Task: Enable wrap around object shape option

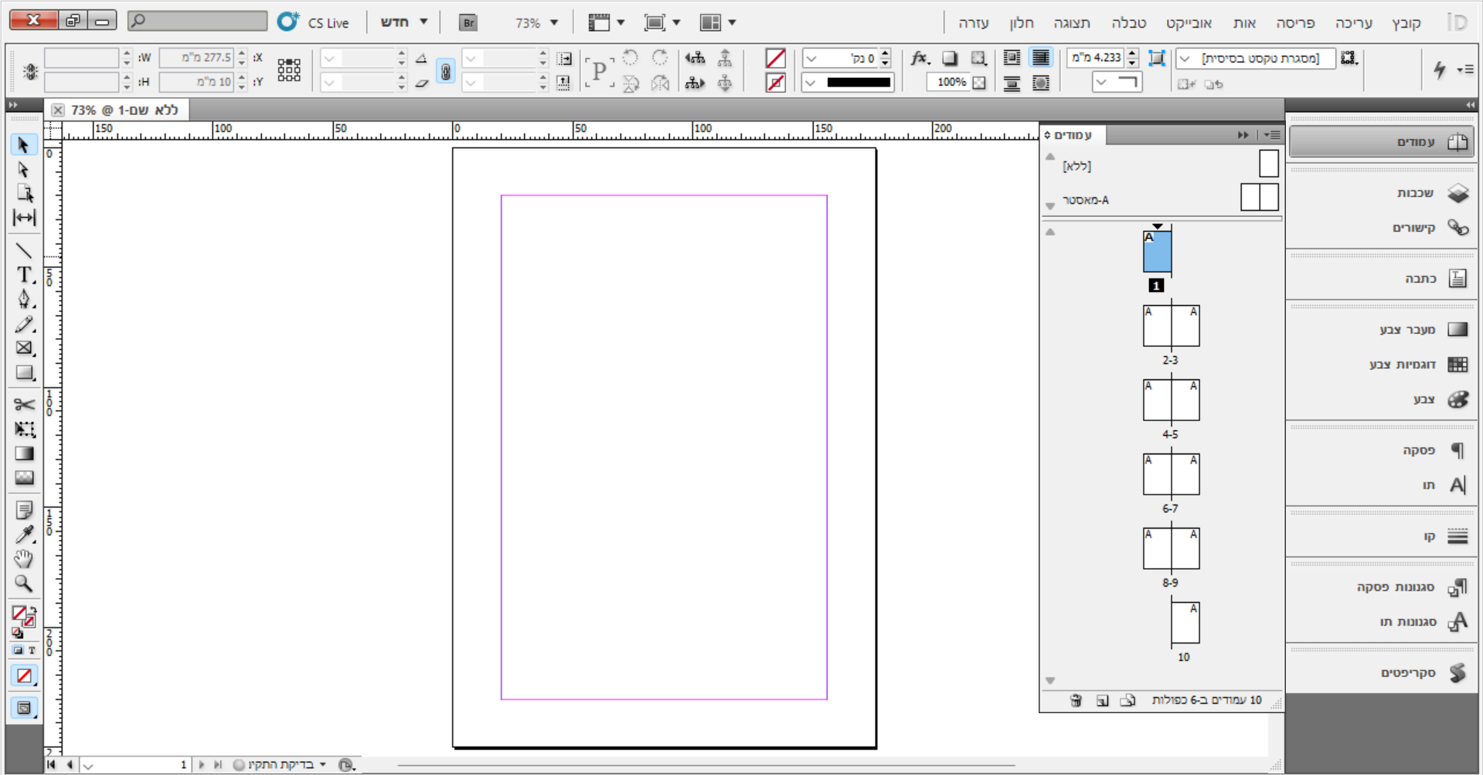Action: (1041, 83)
